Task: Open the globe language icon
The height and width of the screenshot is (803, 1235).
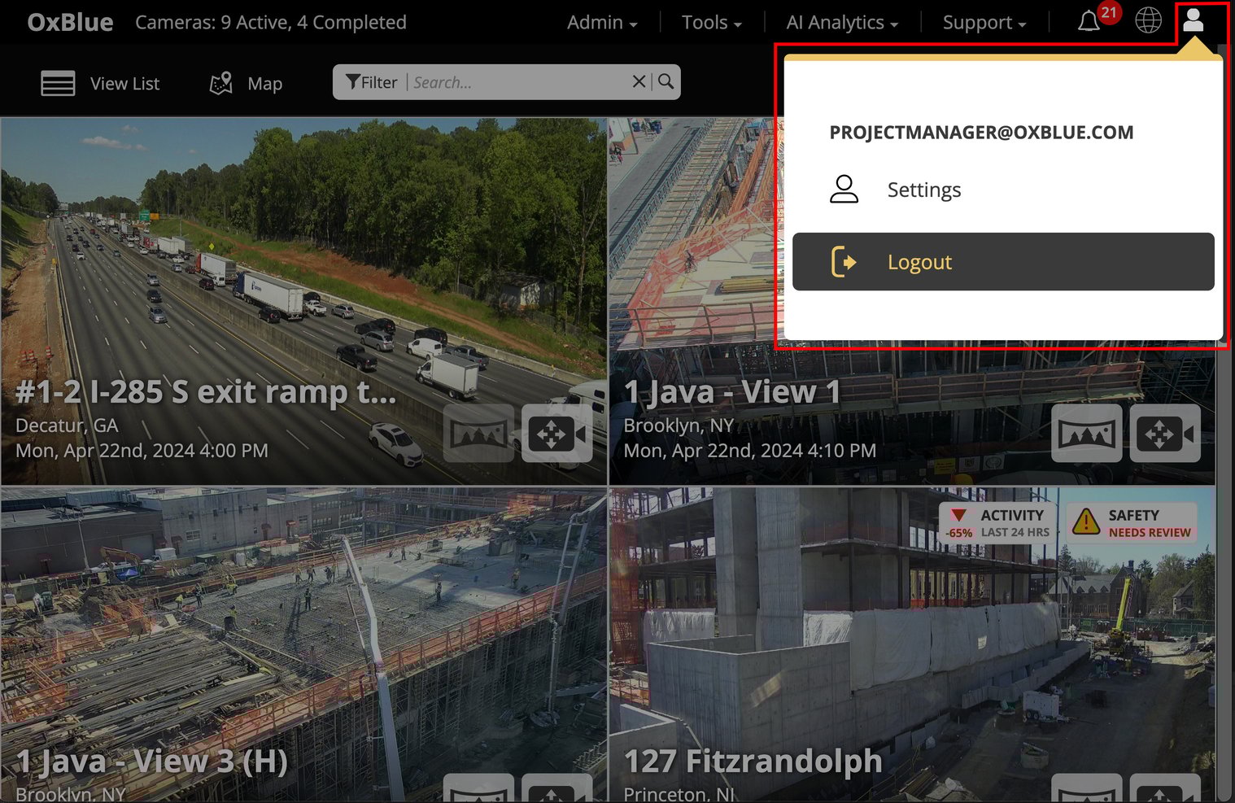Action: click(x=1148, y=21)
